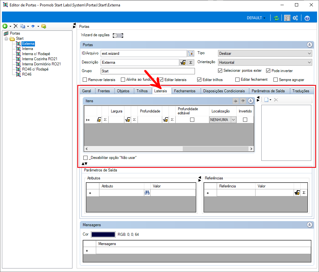This screenshot has height=272, width=319.
Task: Open the formula icon after the Largura cell
Action: (x=128, y=120)
